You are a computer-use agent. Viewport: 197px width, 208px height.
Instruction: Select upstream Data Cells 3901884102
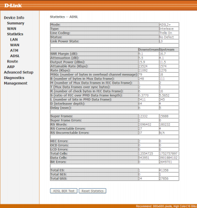tap(168, 158)
